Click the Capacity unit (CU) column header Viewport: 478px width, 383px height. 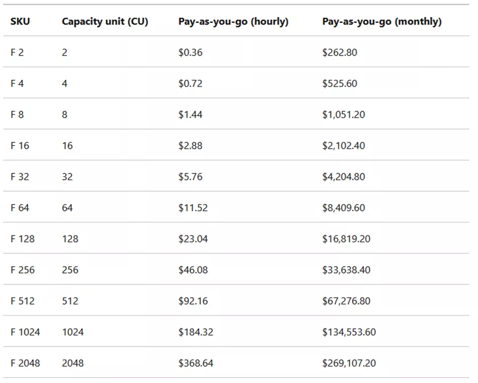[105, 22]
